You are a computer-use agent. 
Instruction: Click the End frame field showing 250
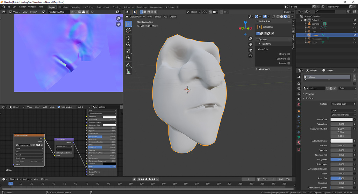point(284,179)
